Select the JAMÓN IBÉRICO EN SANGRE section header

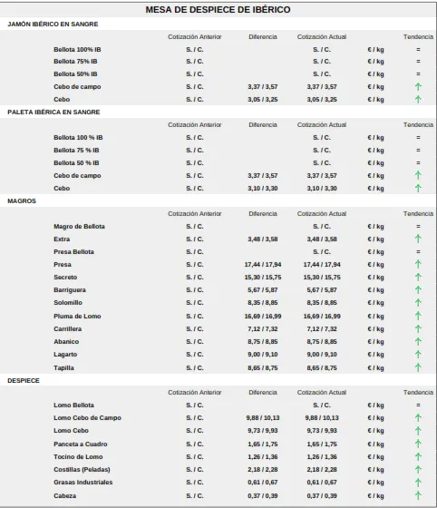pos(53,24)
